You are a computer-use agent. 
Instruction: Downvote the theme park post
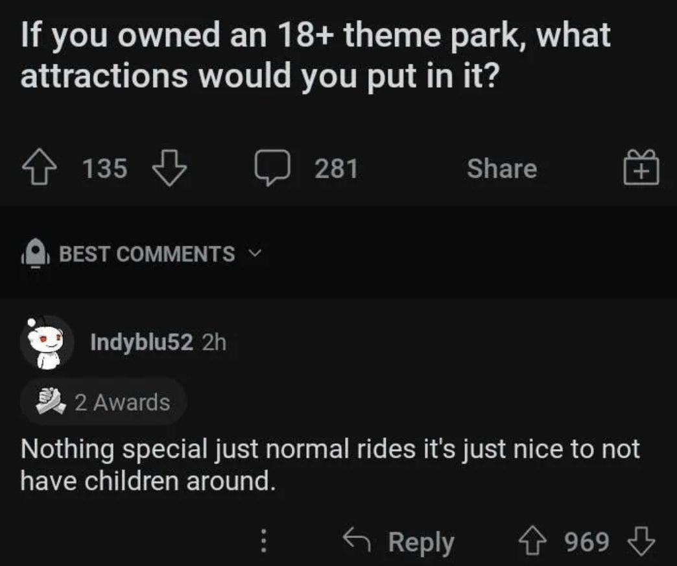pyautogui.click(x=169, y=169)
